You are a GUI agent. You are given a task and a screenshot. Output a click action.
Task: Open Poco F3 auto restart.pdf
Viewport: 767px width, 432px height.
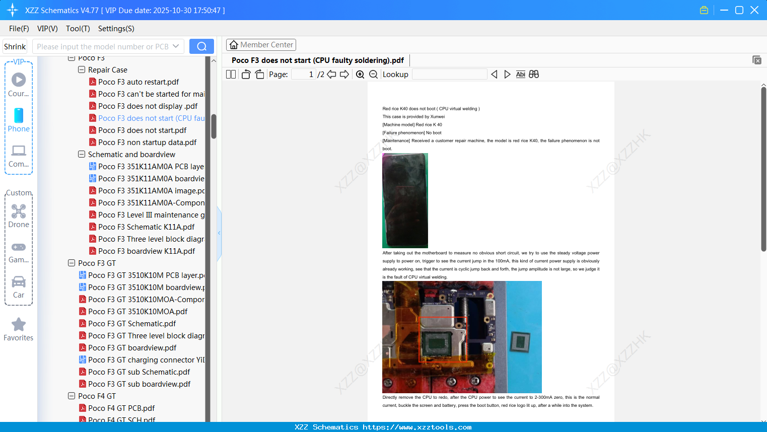138,82
